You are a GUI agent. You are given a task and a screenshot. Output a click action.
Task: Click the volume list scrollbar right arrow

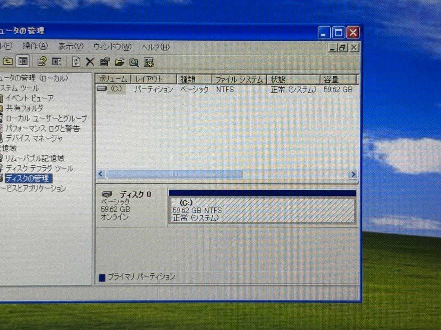click(353, 174)
